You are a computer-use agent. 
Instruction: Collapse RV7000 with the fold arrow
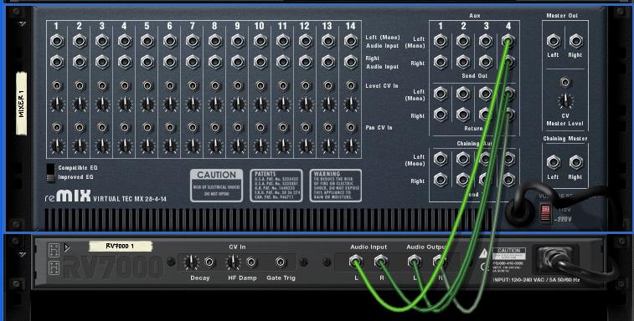pos(67,247)
